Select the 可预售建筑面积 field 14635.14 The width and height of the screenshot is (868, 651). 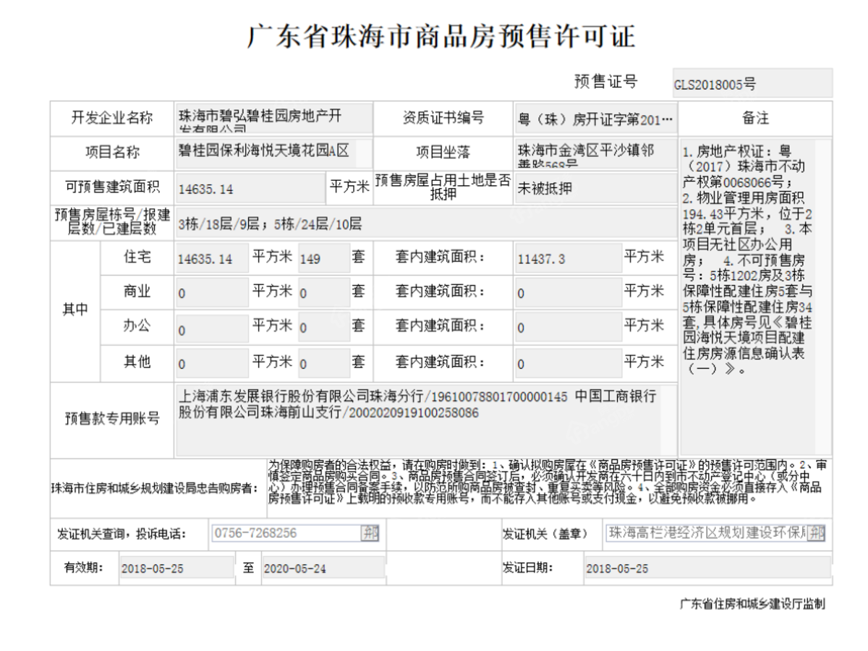coord(250,189)
